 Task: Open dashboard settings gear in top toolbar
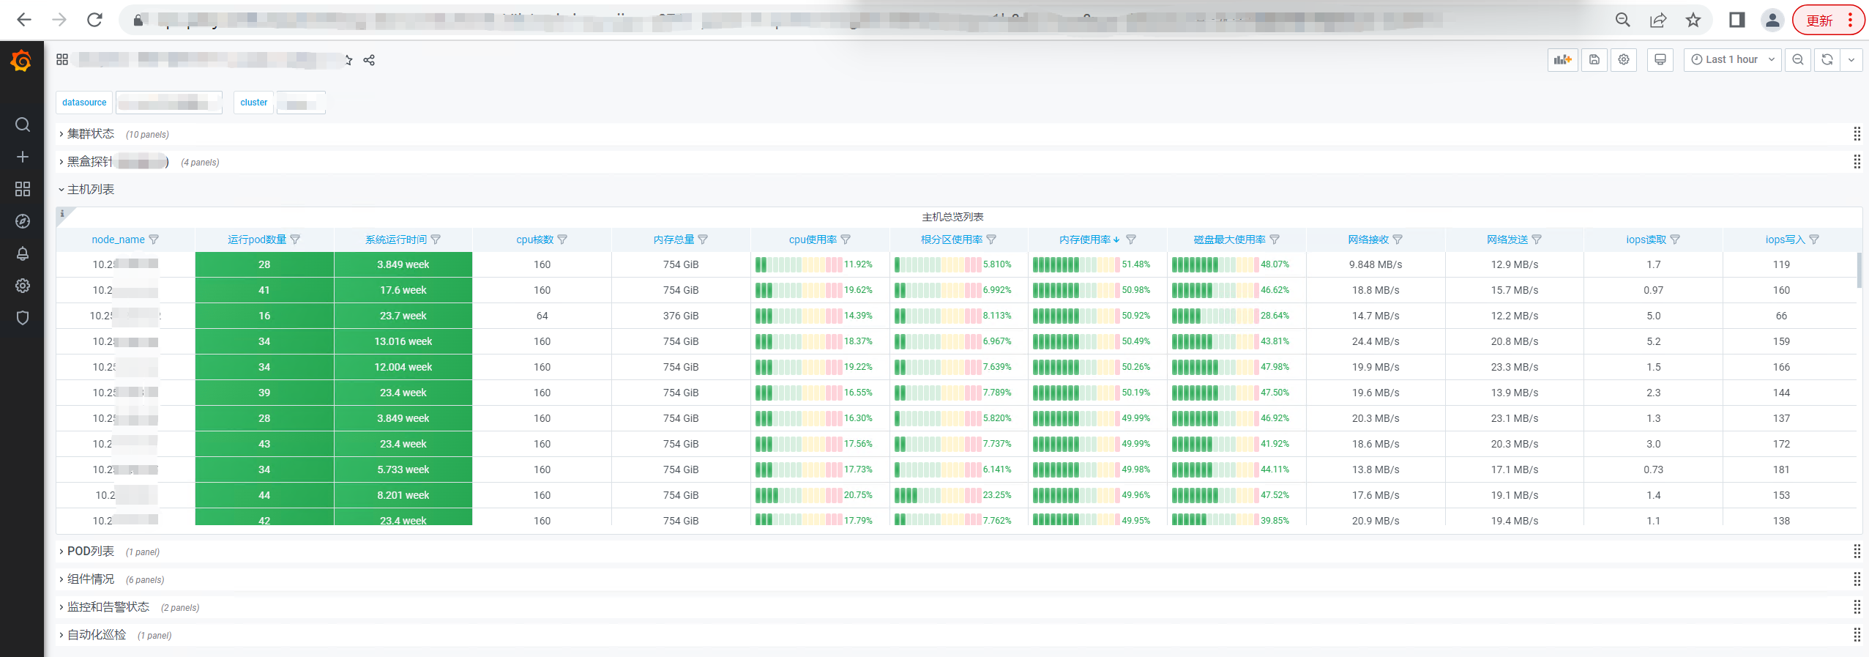click(1624, 59)
